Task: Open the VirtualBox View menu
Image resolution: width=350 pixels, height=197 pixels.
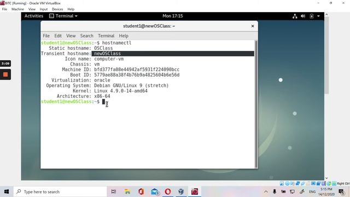Action: pyautogui.click(x=32, y=9)
